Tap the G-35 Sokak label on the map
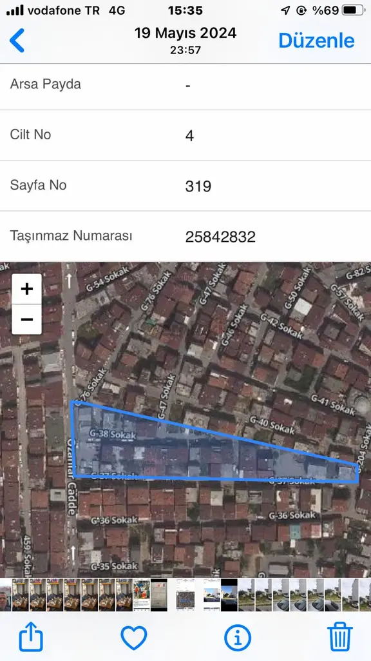The image size is (371, 661). 114,566
